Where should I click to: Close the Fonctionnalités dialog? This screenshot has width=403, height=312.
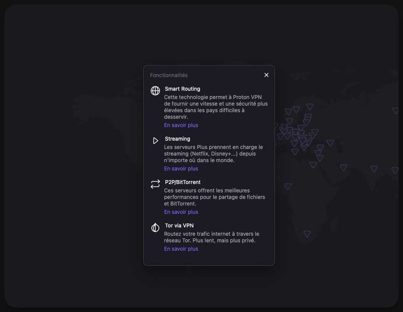coord(266,75)
